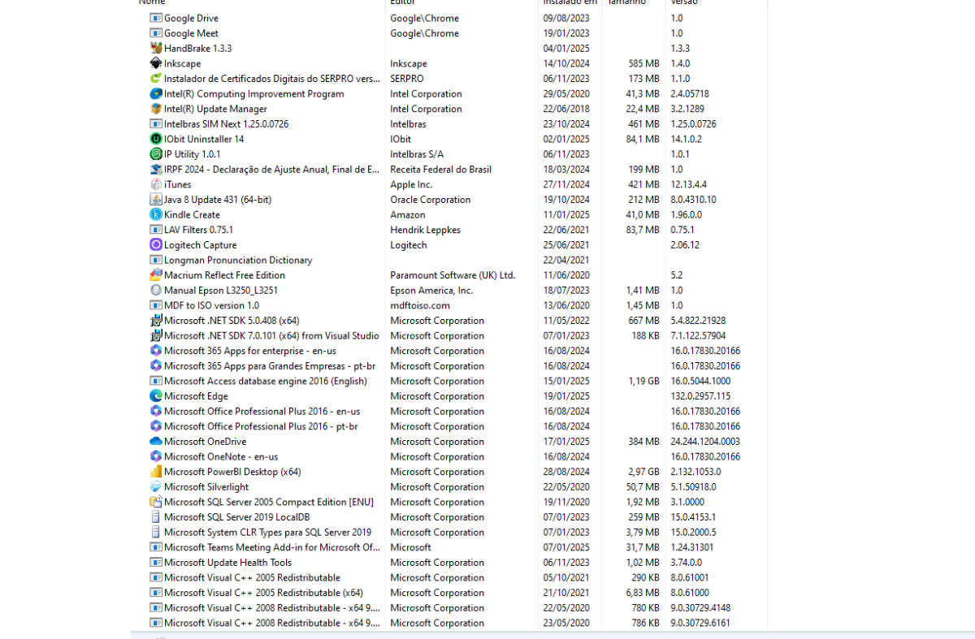
Task: Click the Google Meet program icon
Action: click(x=156, y=33)
